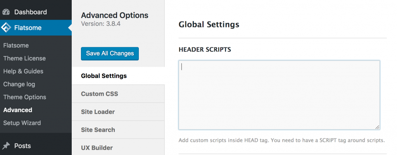
Task: Open the Dashboard menu item
Action: (36, 12)
